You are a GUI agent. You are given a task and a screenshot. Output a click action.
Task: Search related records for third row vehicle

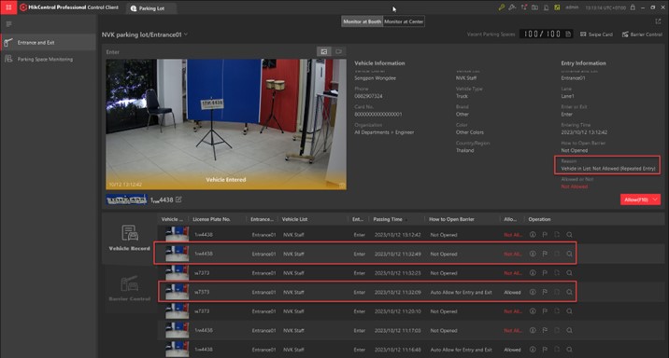[569, 273]
